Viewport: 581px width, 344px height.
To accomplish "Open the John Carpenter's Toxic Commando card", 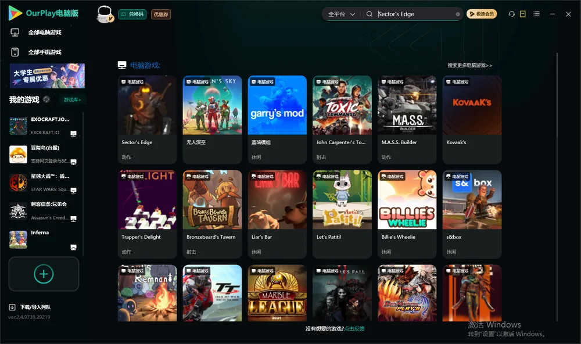I will coord(342,120).
